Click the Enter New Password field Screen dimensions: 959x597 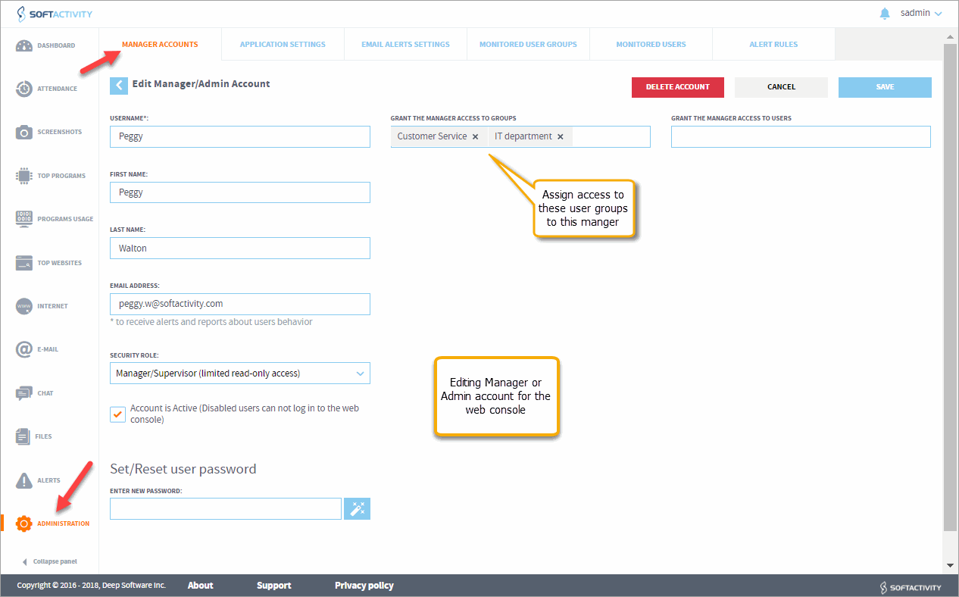pyautogui.click(x=226, y=509)
